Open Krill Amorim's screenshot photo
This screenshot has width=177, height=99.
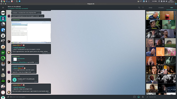pos(31,32)
